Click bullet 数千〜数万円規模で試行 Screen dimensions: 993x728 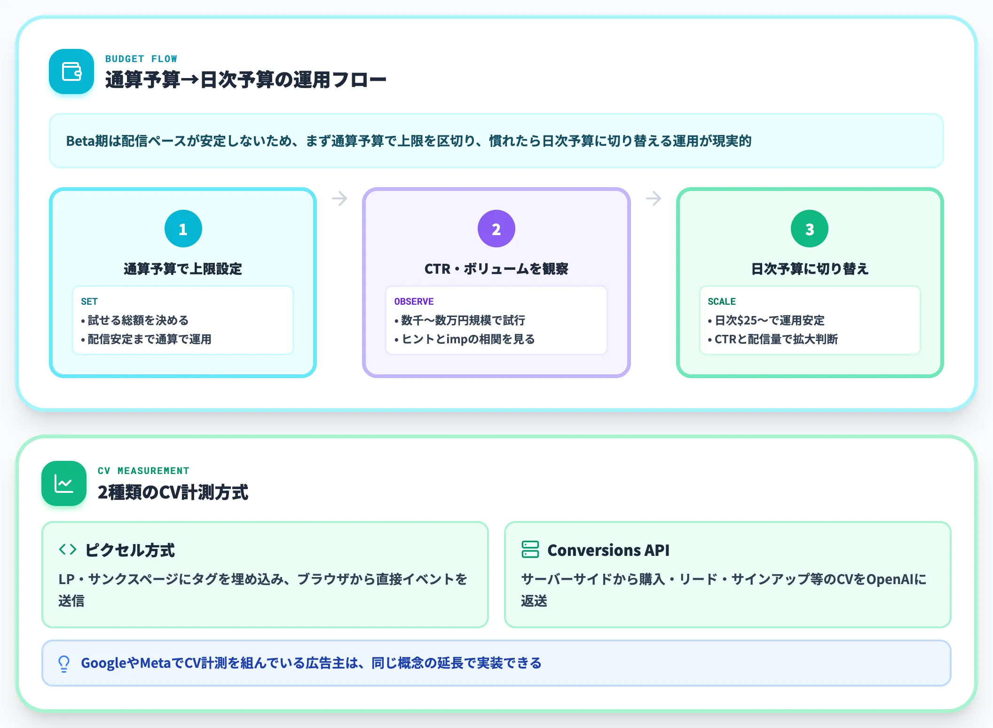(x=460, y=320)
